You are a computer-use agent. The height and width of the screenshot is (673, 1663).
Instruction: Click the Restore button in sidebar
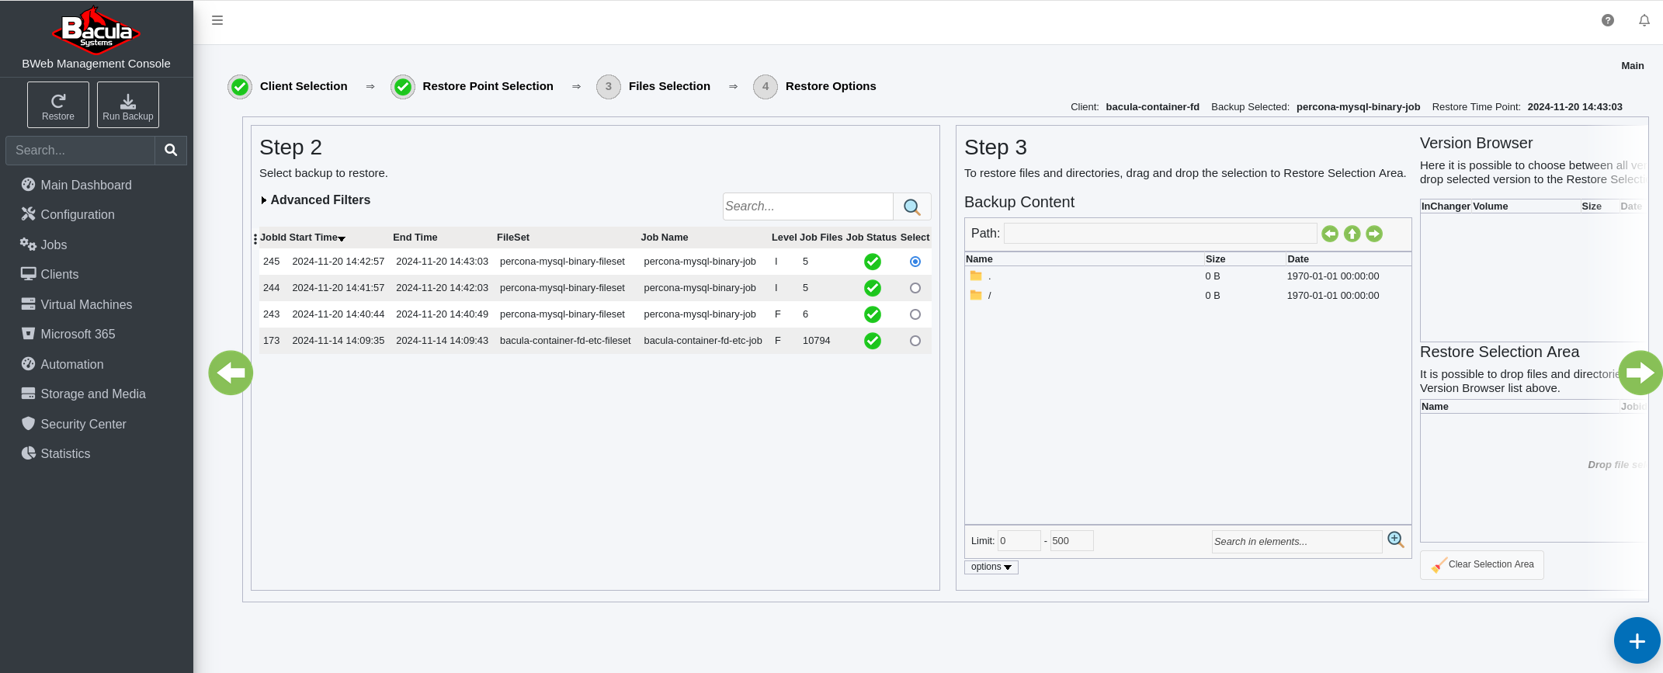(58, 105)
